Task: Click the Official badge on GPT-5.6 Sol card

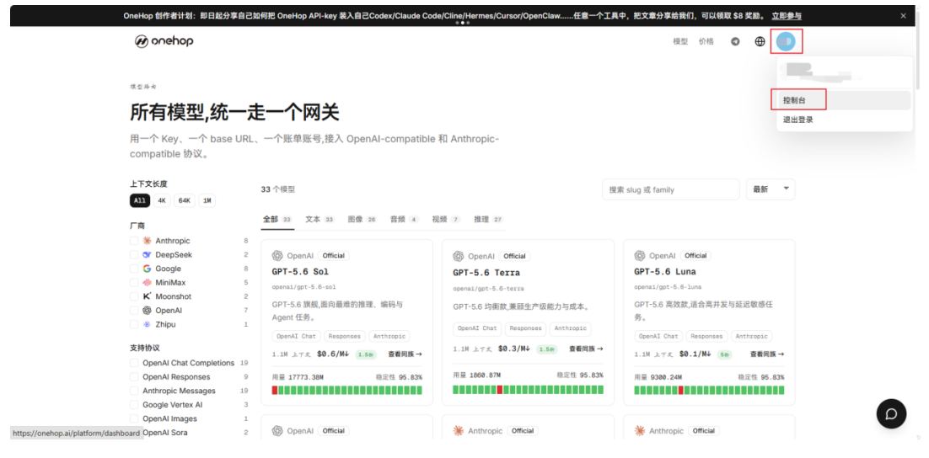Action: (334, 256)
